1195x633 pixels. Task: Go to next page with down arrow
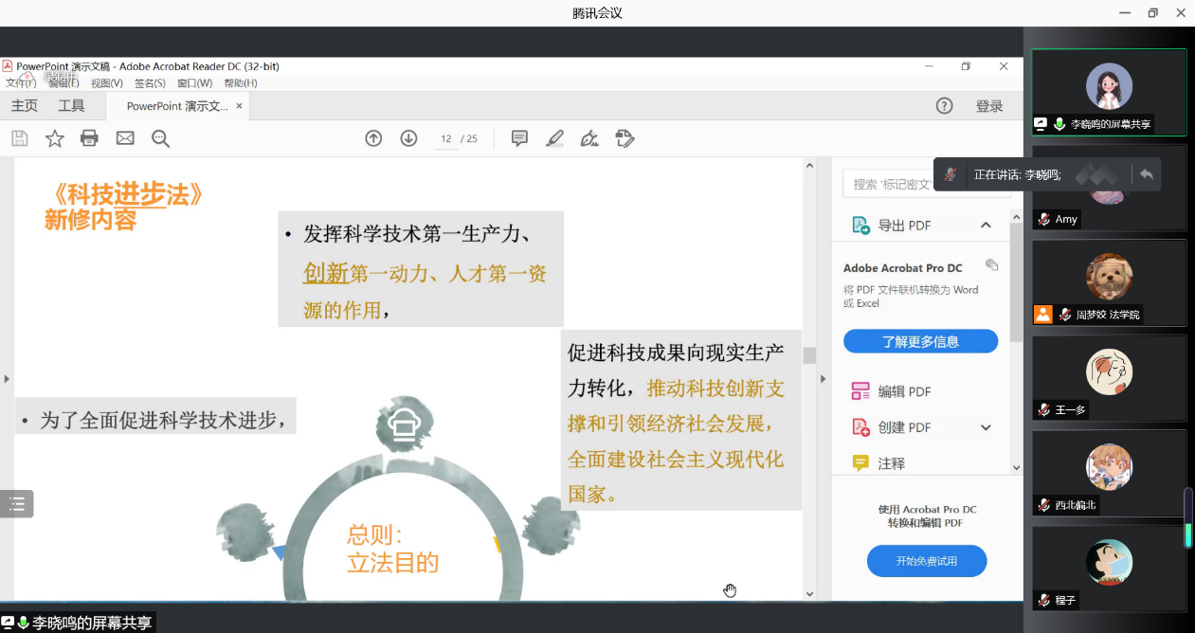click(408, 138)
